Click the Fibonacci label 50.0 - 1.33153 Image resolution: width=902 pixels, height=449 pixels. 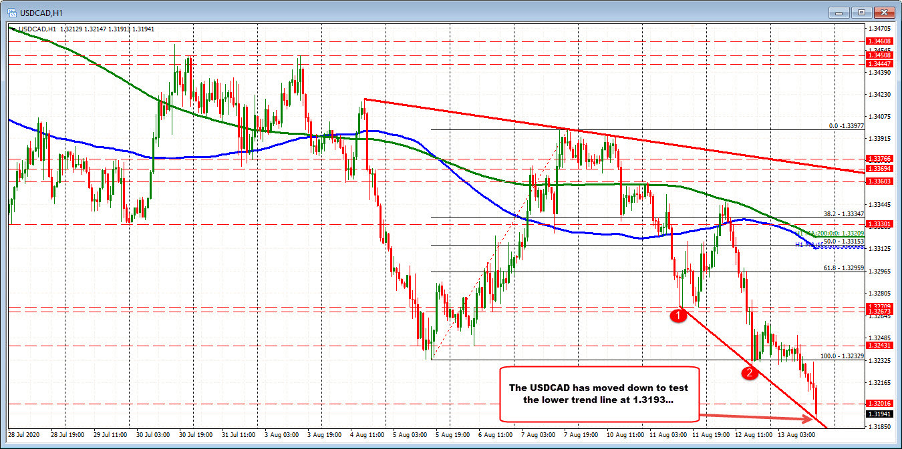(x=845, y=241)
